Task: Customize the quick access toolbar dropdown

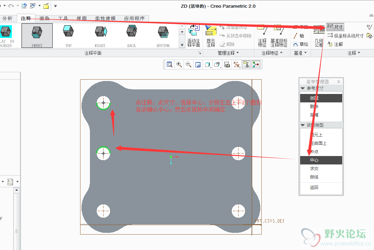Action: 55,6
